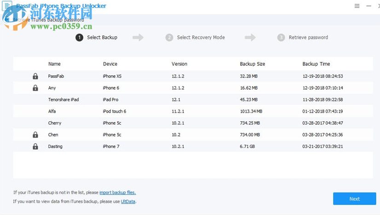Open the UltData link
The image size is (380, 216).
tap(128, 201)
